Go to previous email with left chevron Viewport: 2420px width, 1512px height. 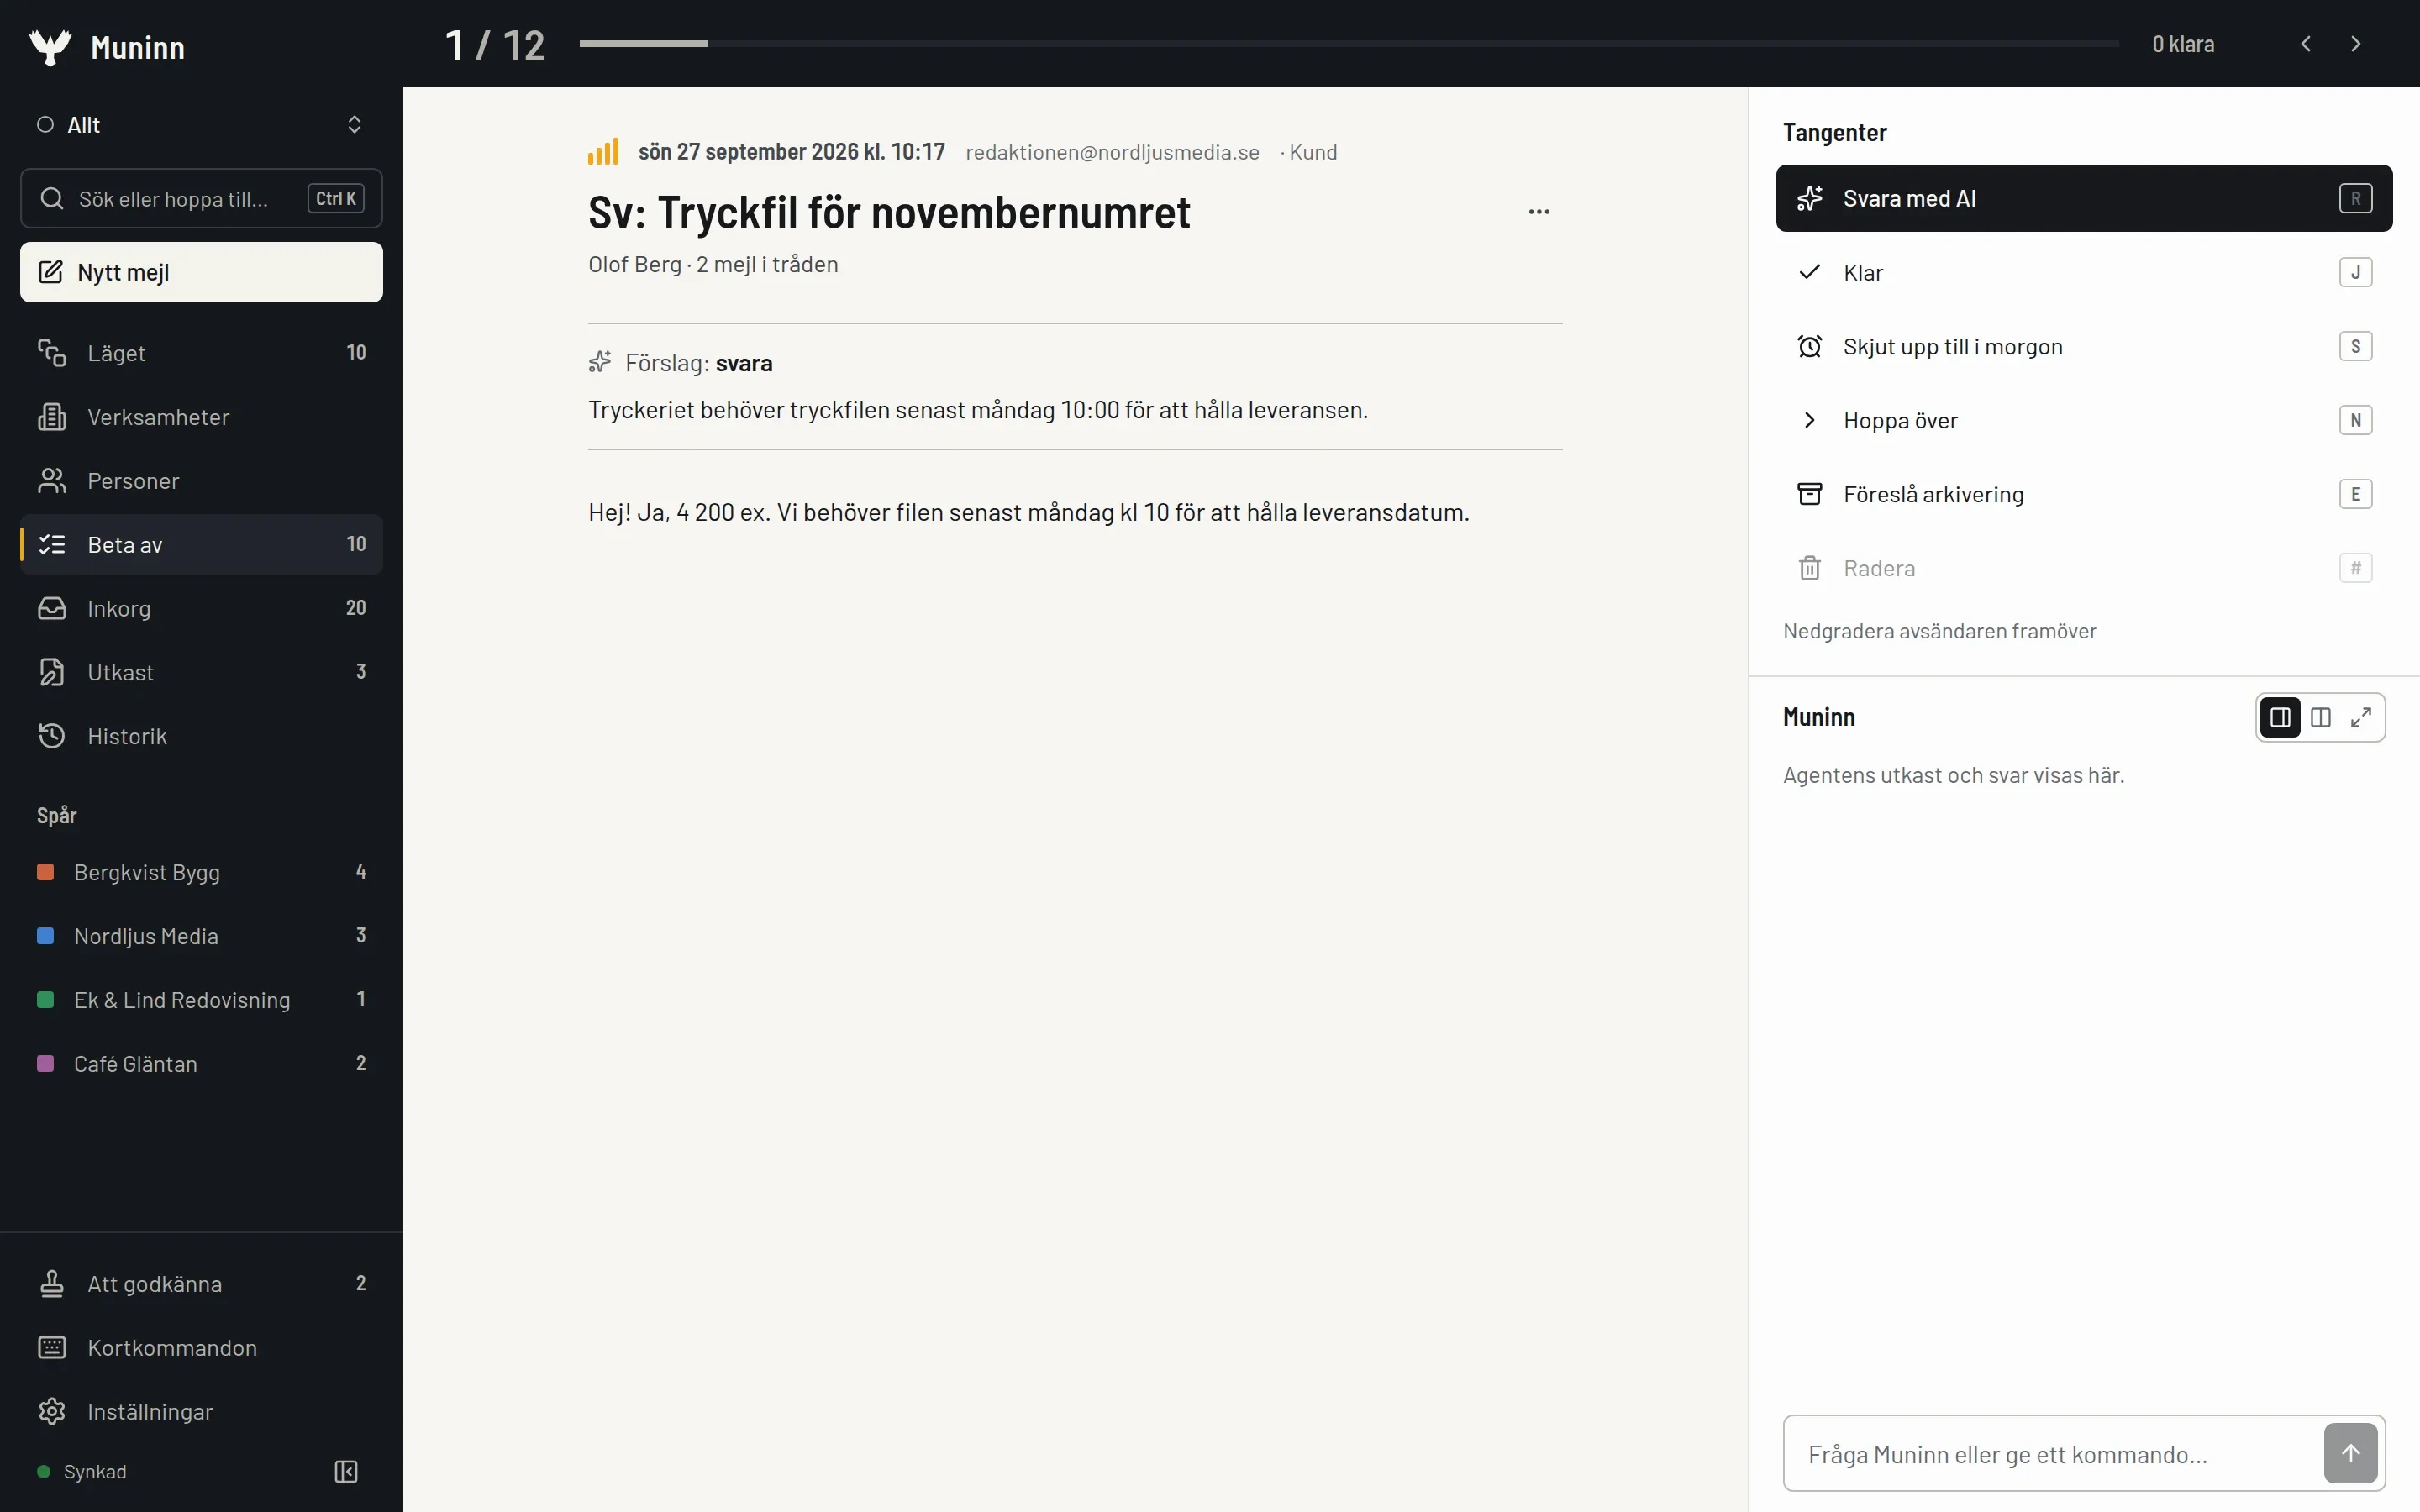click(2306, 44)
